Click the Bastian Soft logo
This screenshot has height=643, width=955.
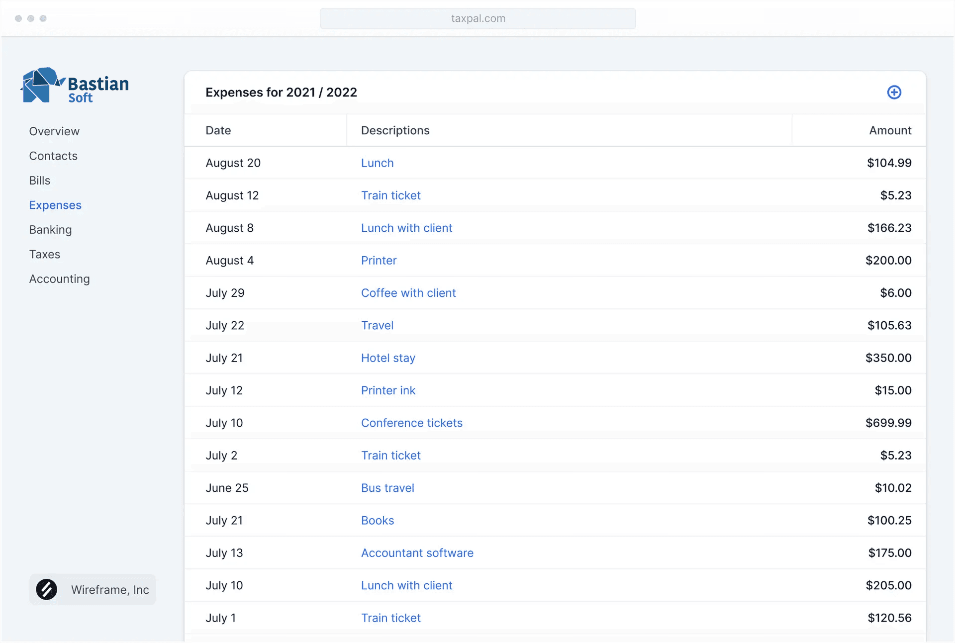[x=75, y=86]
